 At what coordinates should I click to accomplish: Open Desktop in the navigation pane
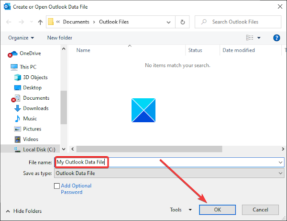[32, 88]
